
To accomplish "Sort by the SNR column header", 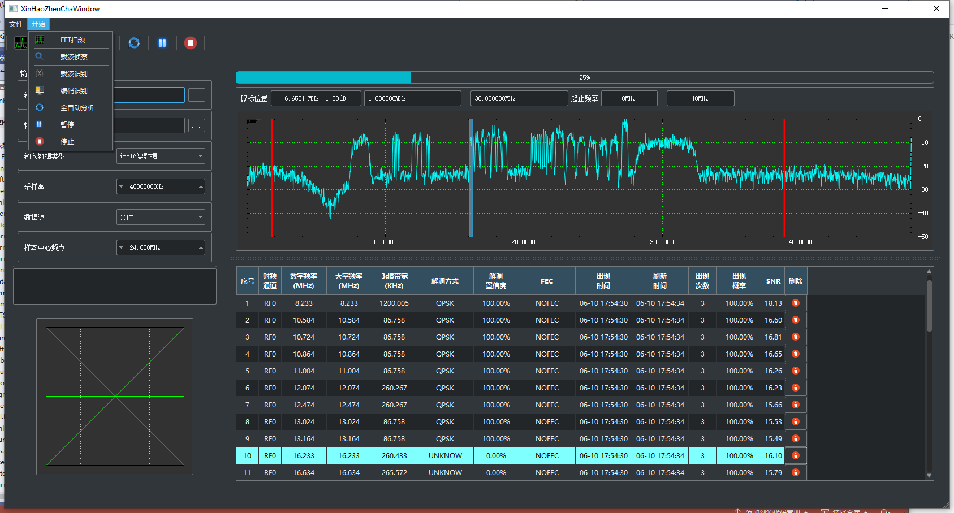I will pyautogui.click(x=773, y=281).
